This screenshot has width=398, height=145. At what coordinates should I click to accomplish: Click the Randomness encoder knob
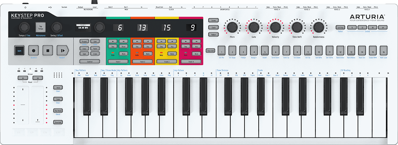tap(318, 27)
